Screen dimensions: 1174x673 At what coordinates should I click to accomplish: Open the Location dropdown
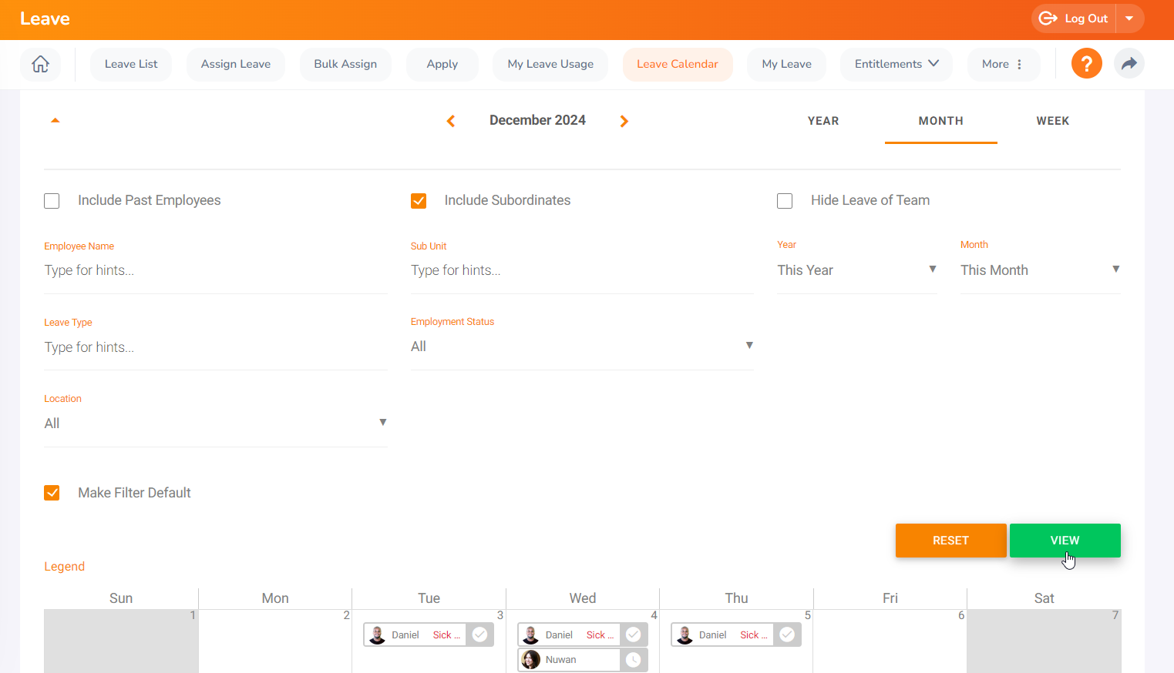[216, 424]
